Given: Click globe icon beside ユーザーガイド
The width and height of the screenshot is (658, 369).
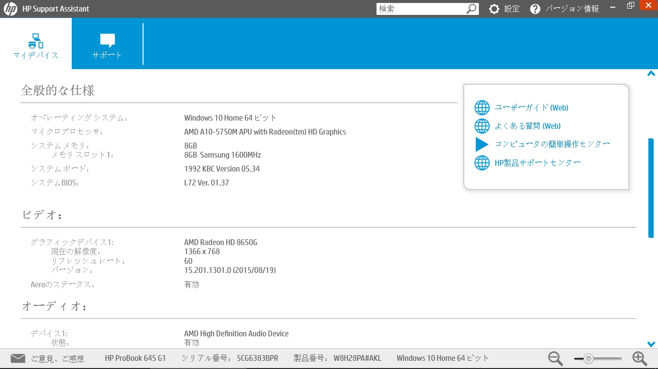Looking at the screenshot, I should point(482,108).
